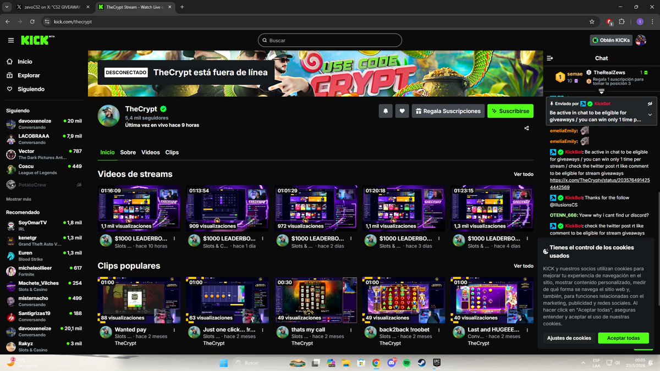The height and width of the screenshot is (371, 660).
Task: Click Obtén KICKs button
Action: pyautogui.click(x=611, y=40)
